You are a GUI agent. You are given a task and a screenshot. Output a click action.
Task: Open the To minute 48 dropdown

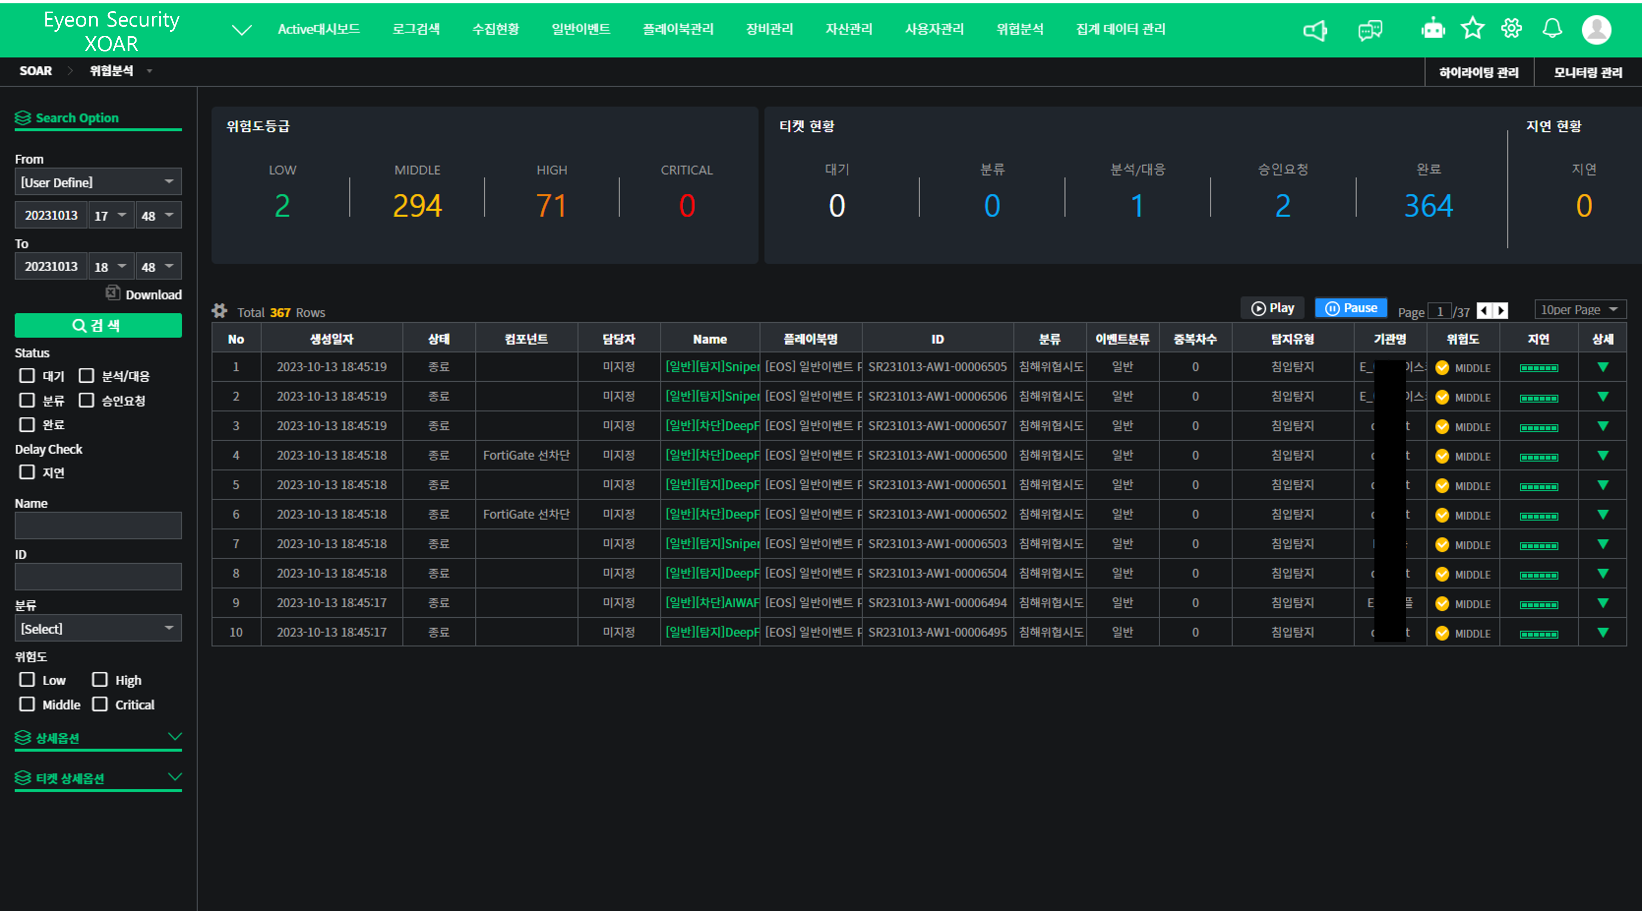pos(158,266)
